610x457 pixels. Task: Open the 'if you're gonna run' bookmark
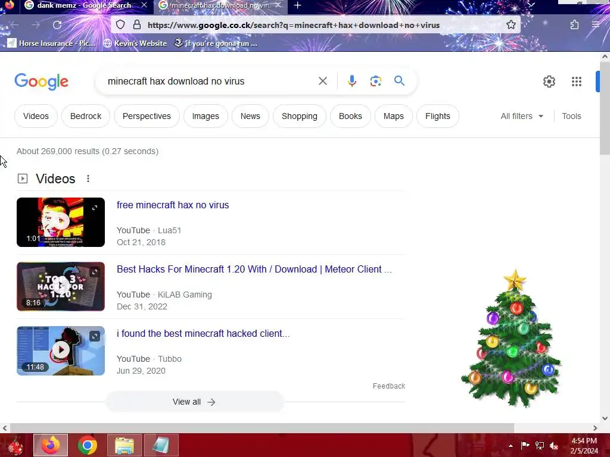point(216,43)
